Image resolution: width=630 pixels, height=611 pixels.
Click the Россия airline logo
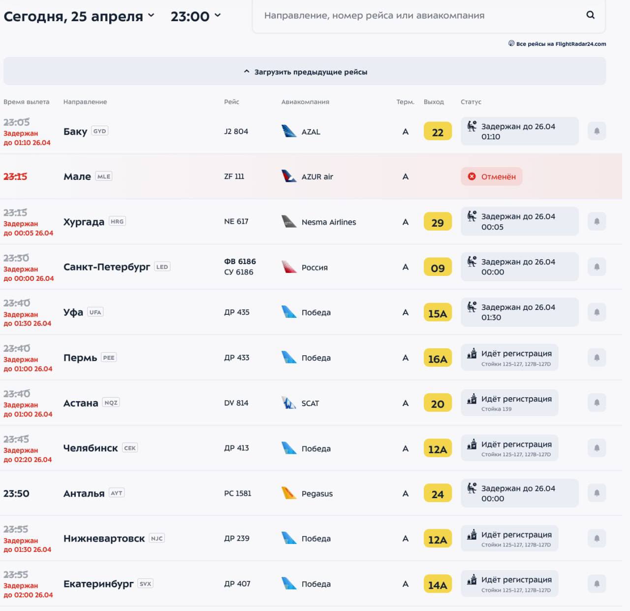(x=289, y=267)
